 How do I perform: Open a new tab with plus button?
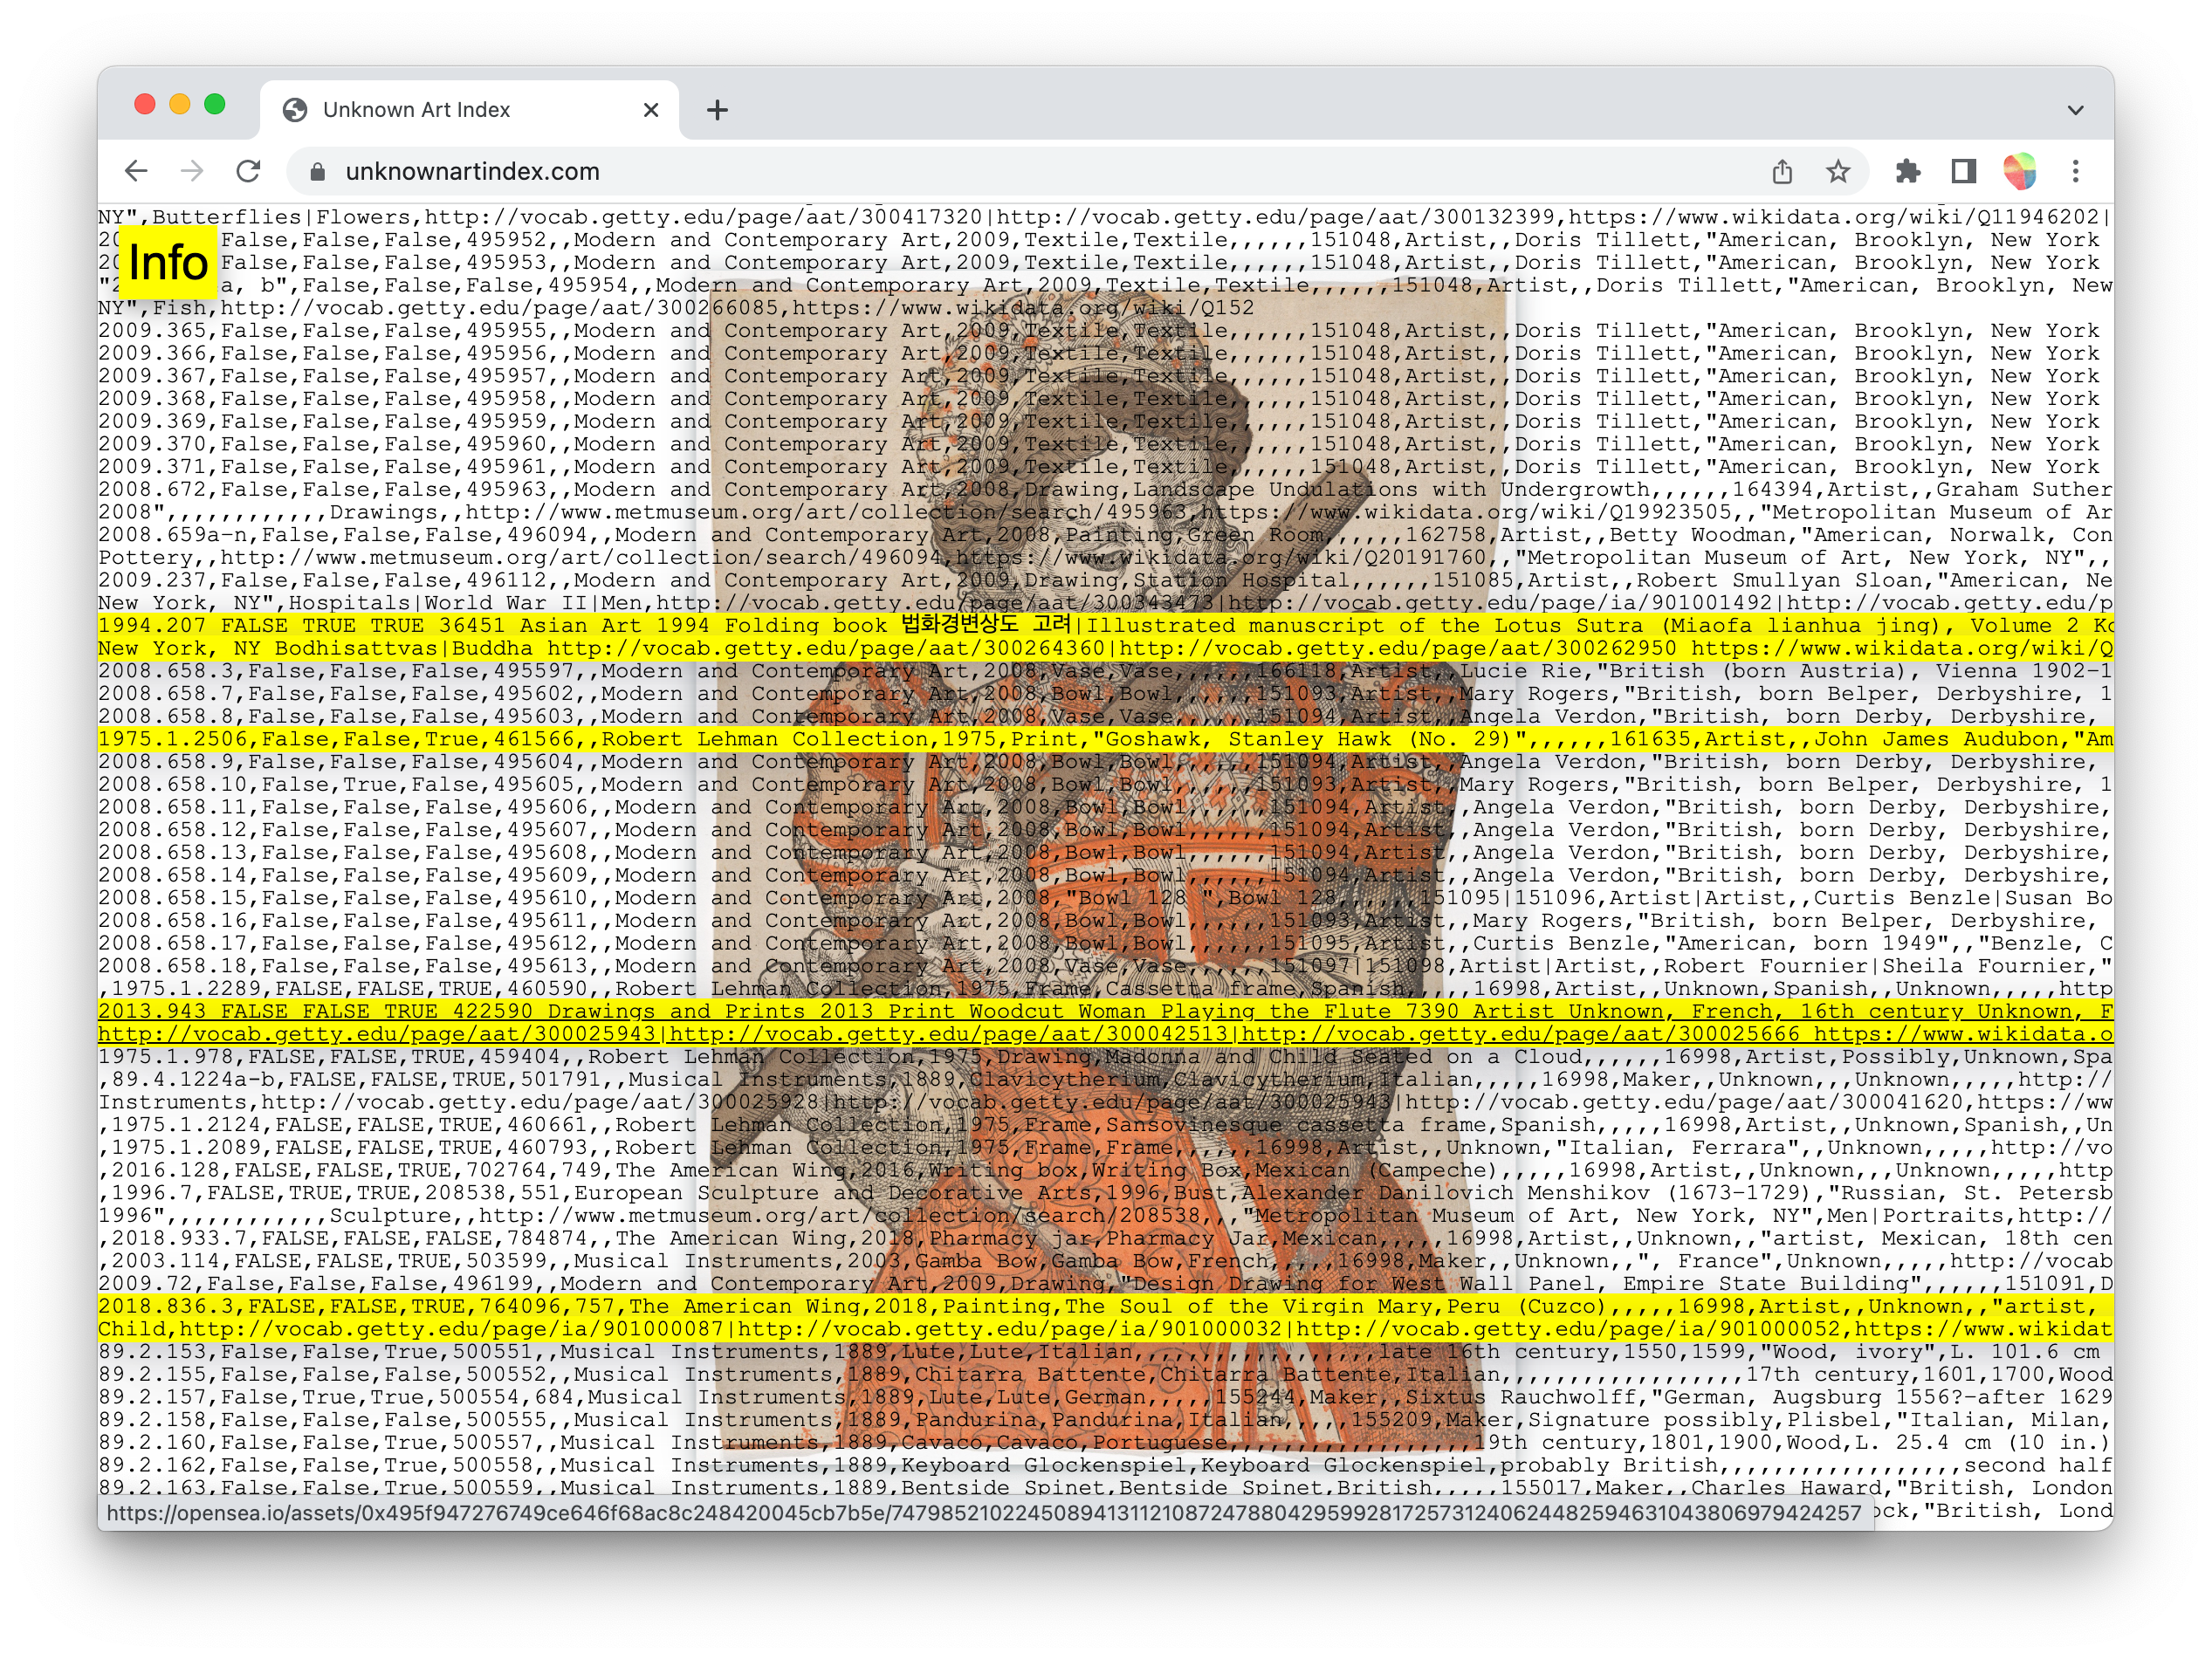[717, 110]
